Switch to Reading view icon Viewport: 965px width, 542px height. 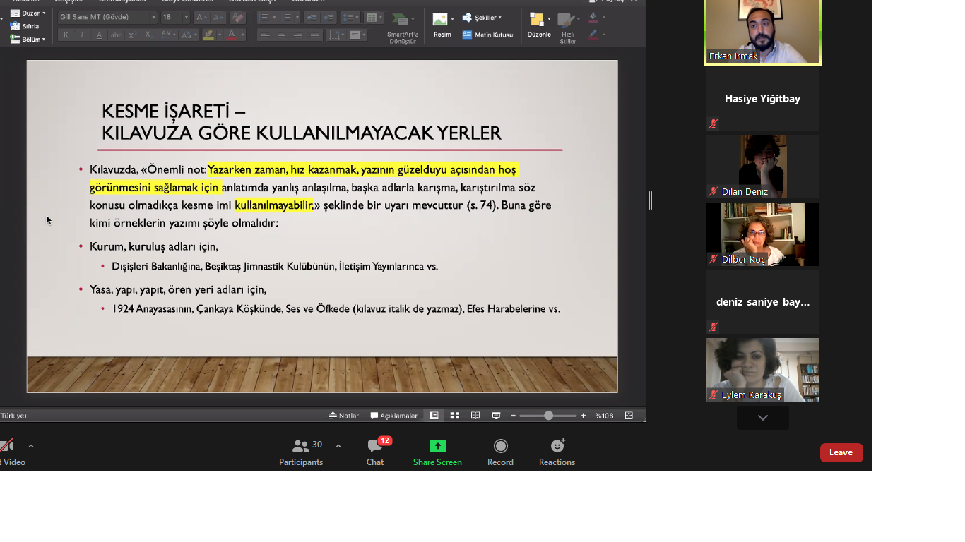pos(475,416)
